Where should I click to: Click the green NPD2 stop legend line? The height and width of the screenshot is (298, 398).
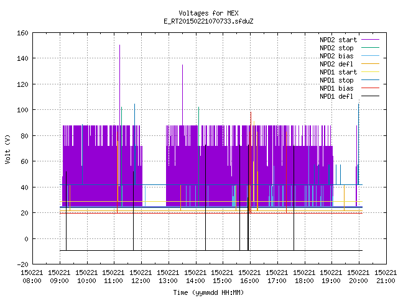click(x=370, y=48)
